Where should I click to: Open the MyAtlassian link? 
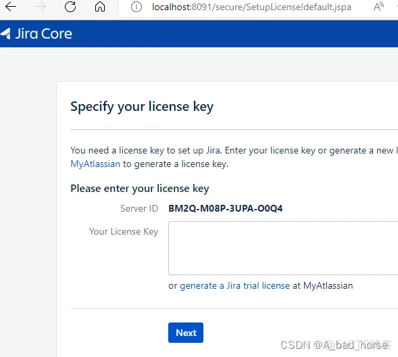pos(95,164)
